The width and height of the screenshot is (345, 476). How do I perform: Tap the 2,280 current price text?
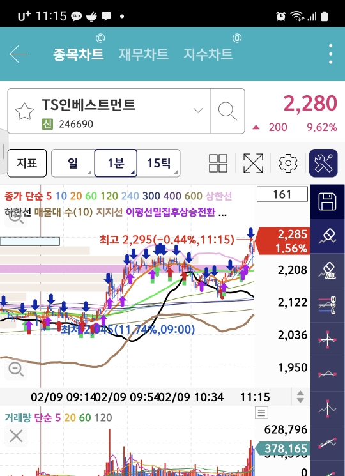[310, 104]
